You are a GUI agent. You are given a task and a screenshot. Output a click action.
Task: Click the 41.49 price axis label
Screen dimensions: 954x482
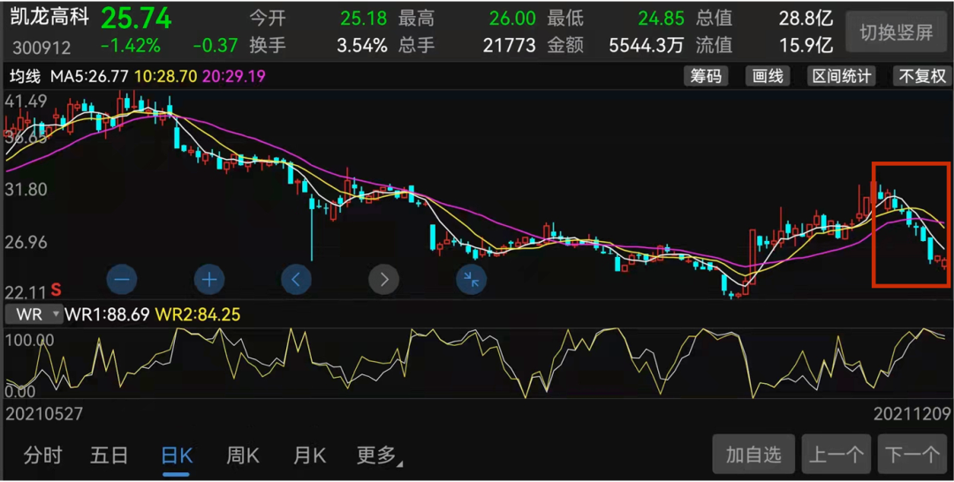(26, 102)
